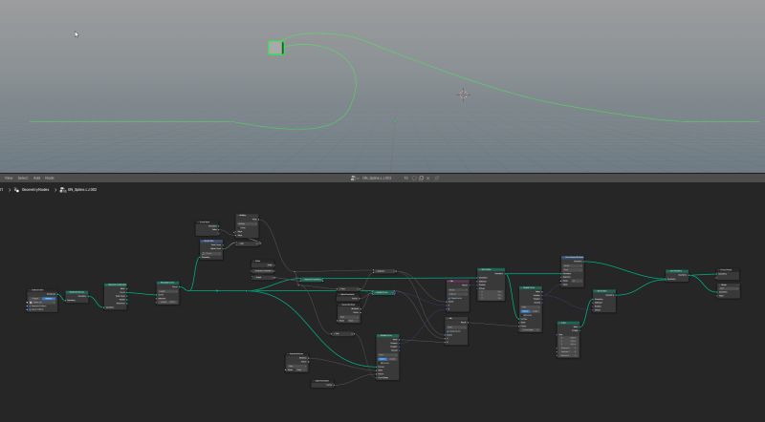
Task: Click the node tree icon in breadcrumb
Action: pyautogui.click(x=62, y=190)
